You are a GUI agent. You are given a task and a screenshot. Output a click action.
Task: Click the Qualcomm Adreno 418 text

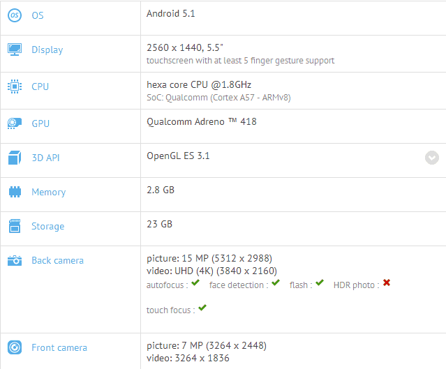[202, 121]
